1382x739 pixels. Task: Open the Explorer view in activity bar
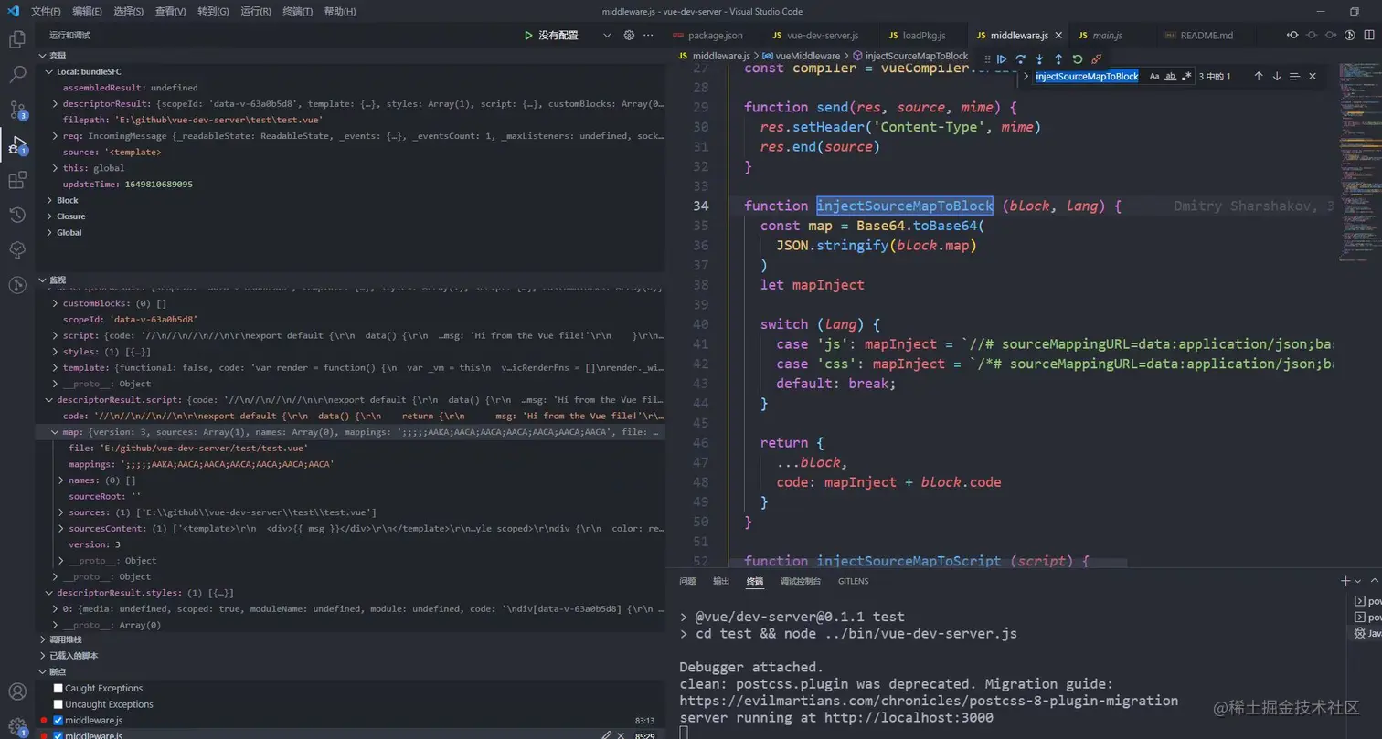pos(16,39)
